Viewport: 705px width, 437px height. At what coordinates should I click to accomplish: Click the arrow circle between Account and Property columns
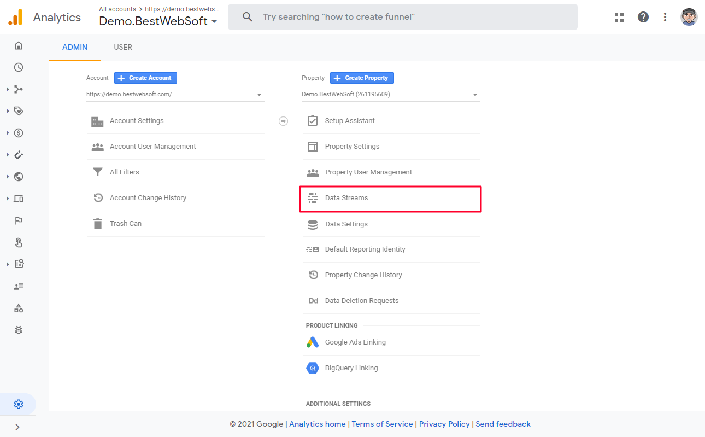[x=283, y=121]
